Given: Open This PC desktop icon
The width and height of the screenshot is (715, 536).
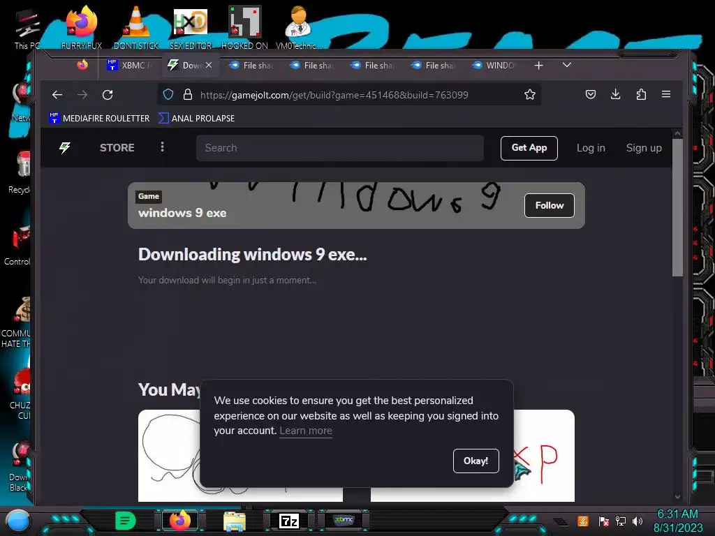Looking at the screenshot, I should 27,29.
